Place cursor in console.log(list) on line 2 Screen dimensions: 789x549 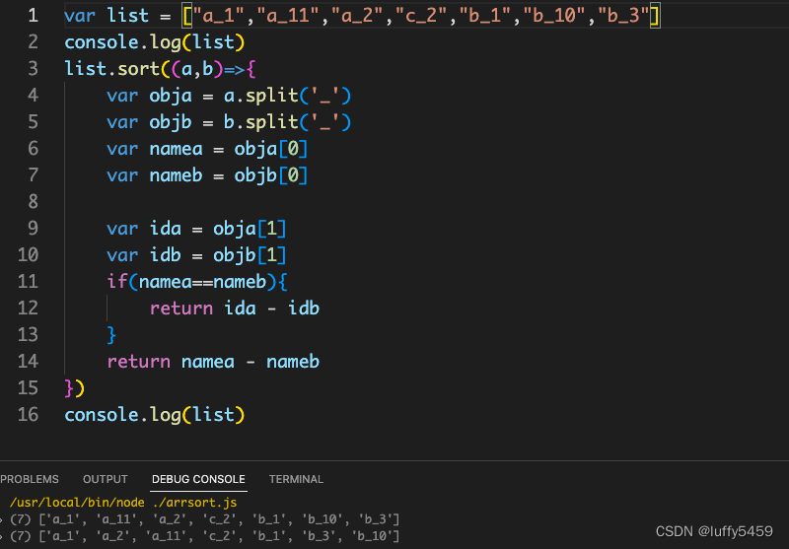(x=155, y=42)
